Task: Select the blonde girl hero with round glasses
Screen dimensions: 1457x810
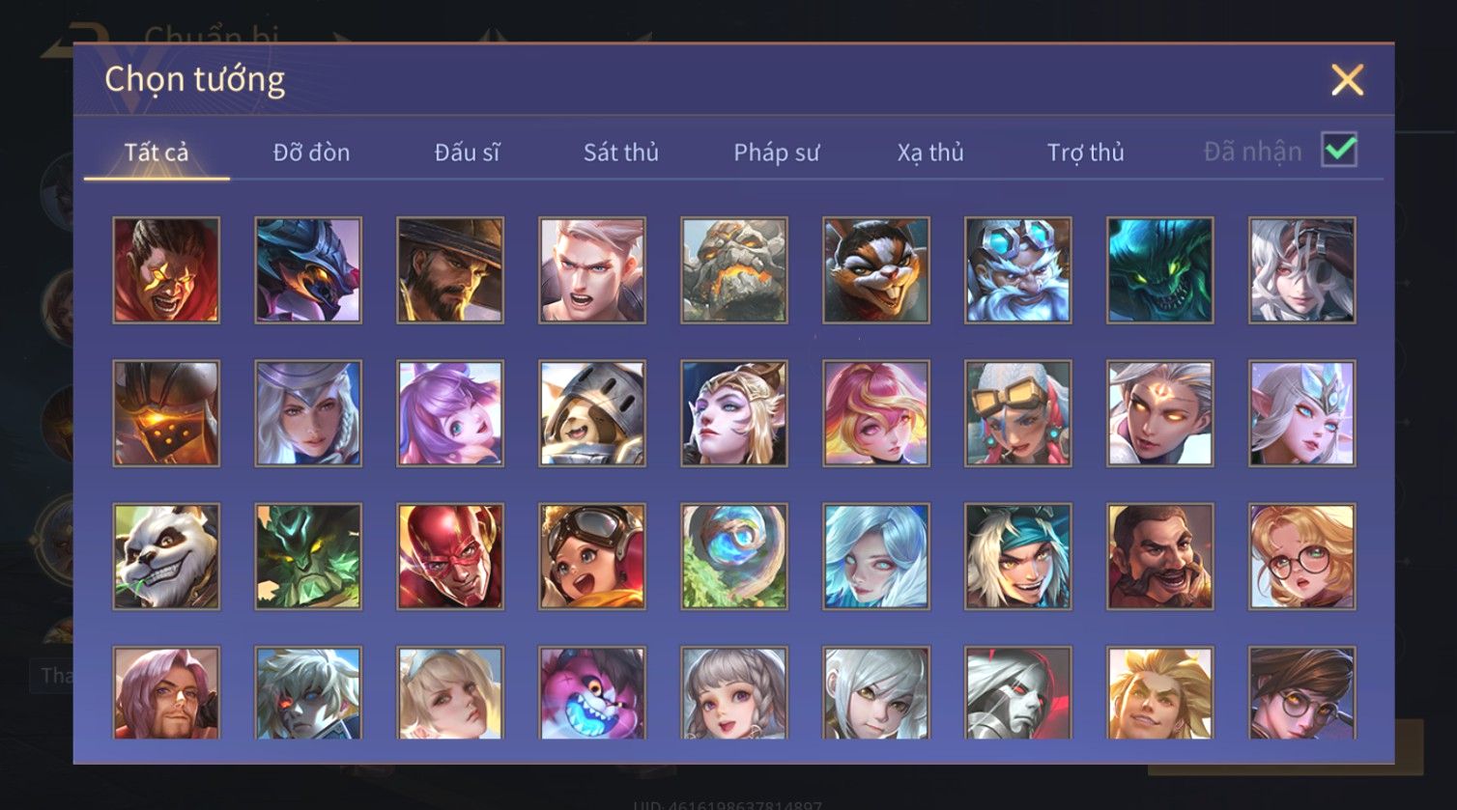Action: (1302, 556)
